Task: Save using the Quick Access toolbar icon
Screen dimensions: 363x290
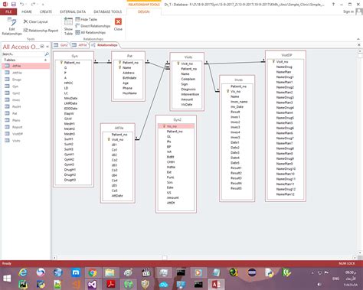Action: coord(14,4)
